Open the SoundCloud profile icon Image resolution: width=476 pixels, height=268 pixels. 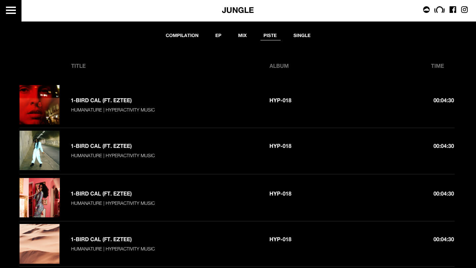[x=426, y=10]
